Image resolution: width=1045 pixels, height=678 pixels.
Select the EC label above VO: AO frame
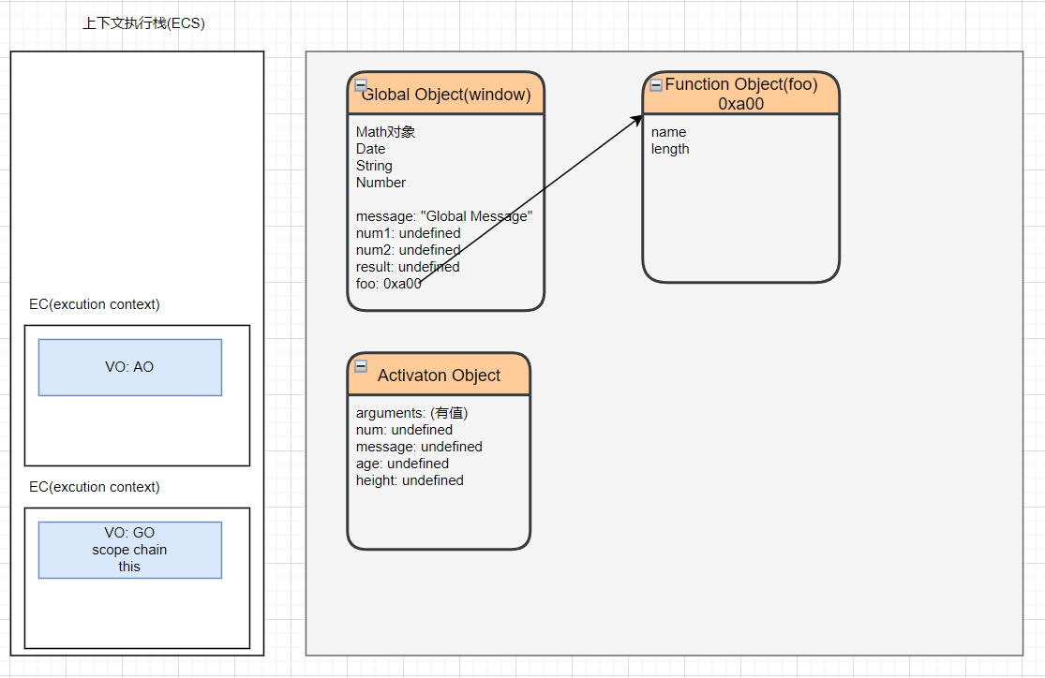click(x=95, y=304)
